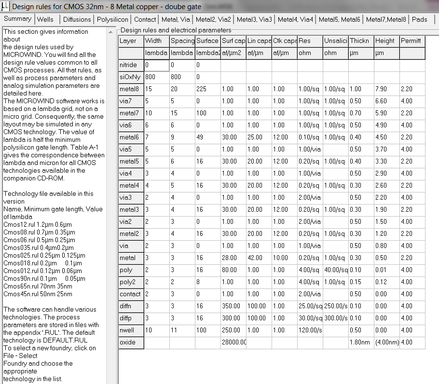Viewport: 439px width, 384px height.
Task: Select the Metal, Via tab
Action: click(x=176, y=19)
